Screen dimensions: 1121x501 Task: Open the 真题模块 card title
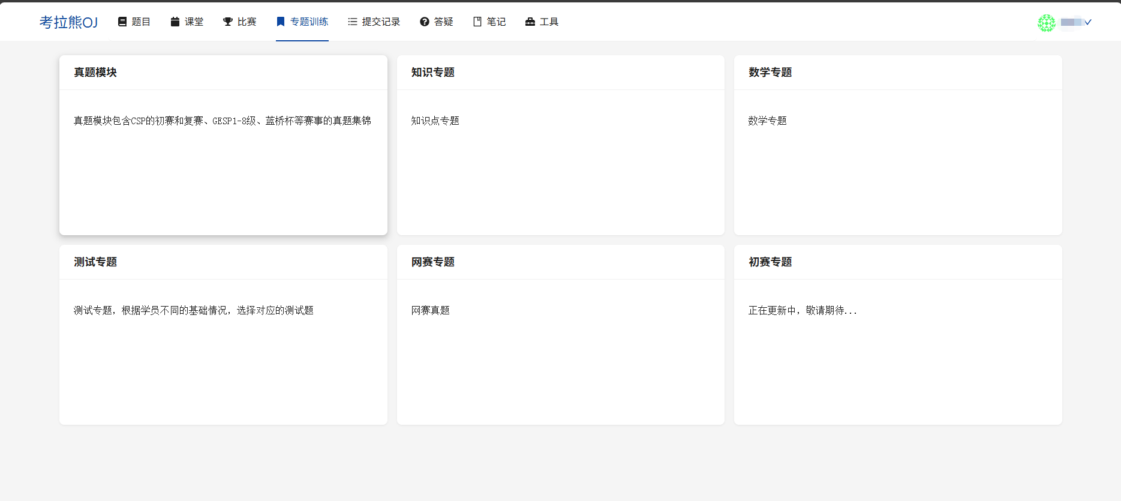(95, 73)
